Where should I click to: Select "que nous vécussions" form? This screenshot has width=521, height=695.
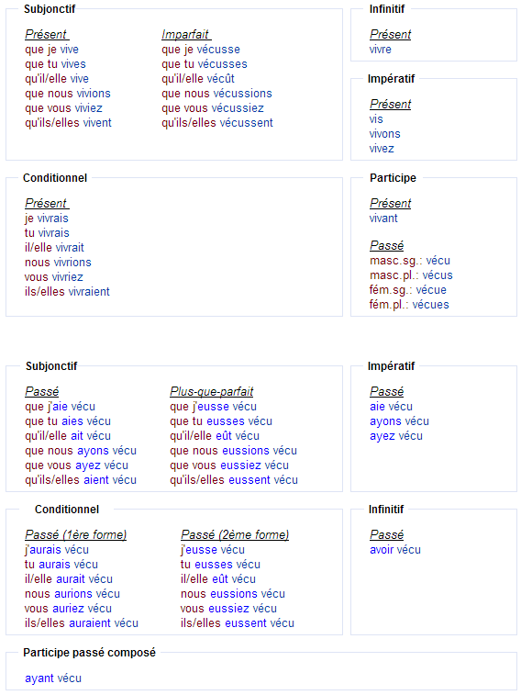pos(216,94)
